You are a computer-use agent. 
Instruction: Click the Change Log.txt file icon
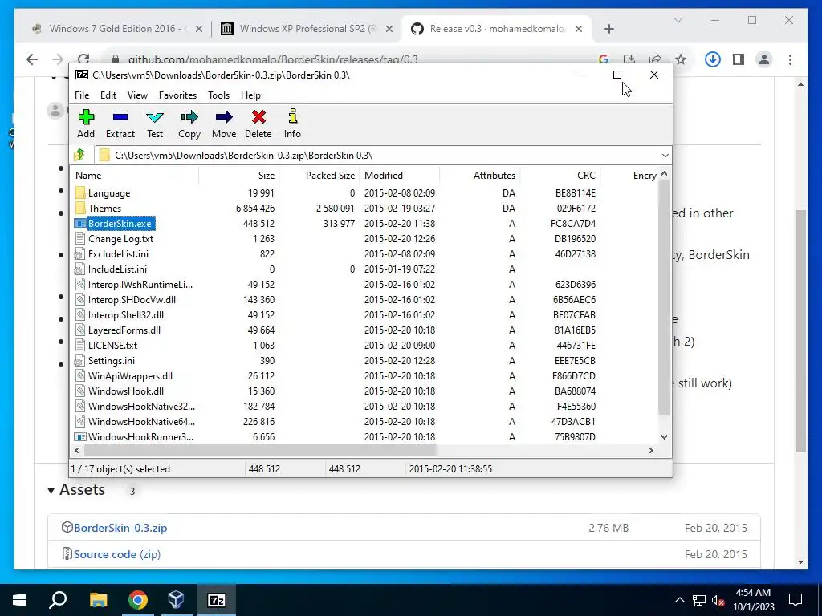[80, 239]
